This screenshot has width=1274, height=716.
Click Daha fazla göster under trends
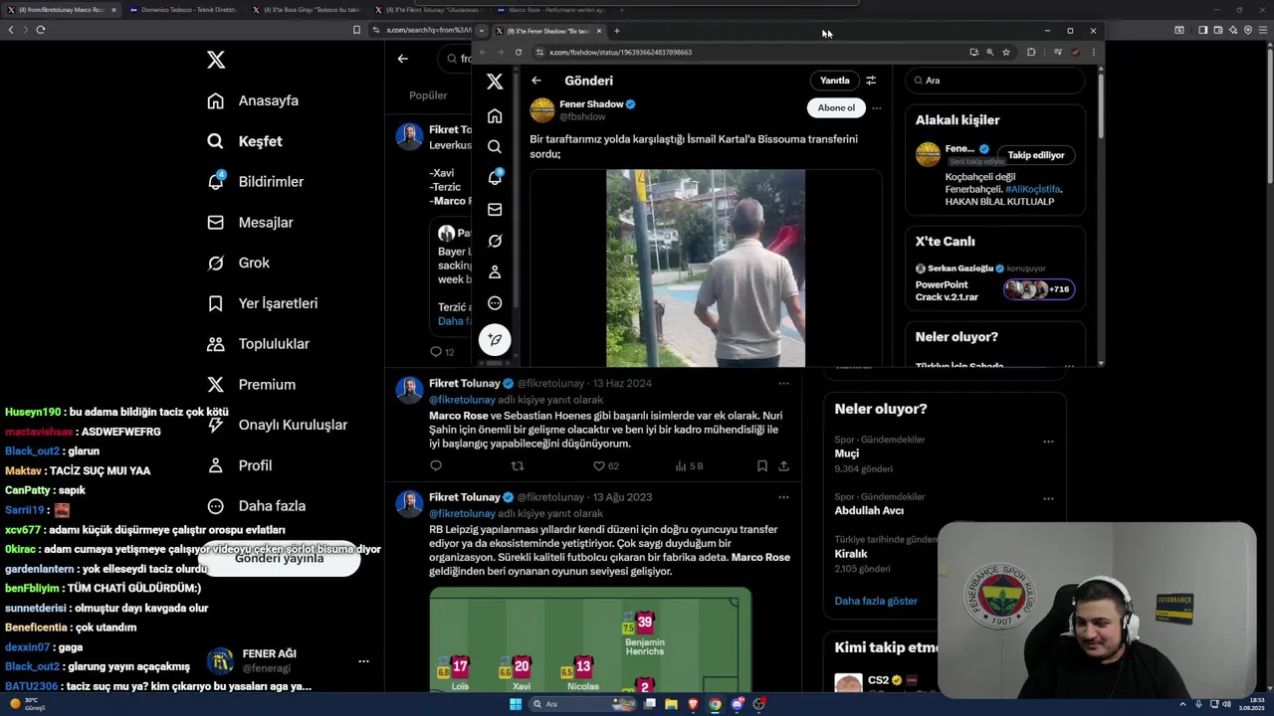point(876,601)
